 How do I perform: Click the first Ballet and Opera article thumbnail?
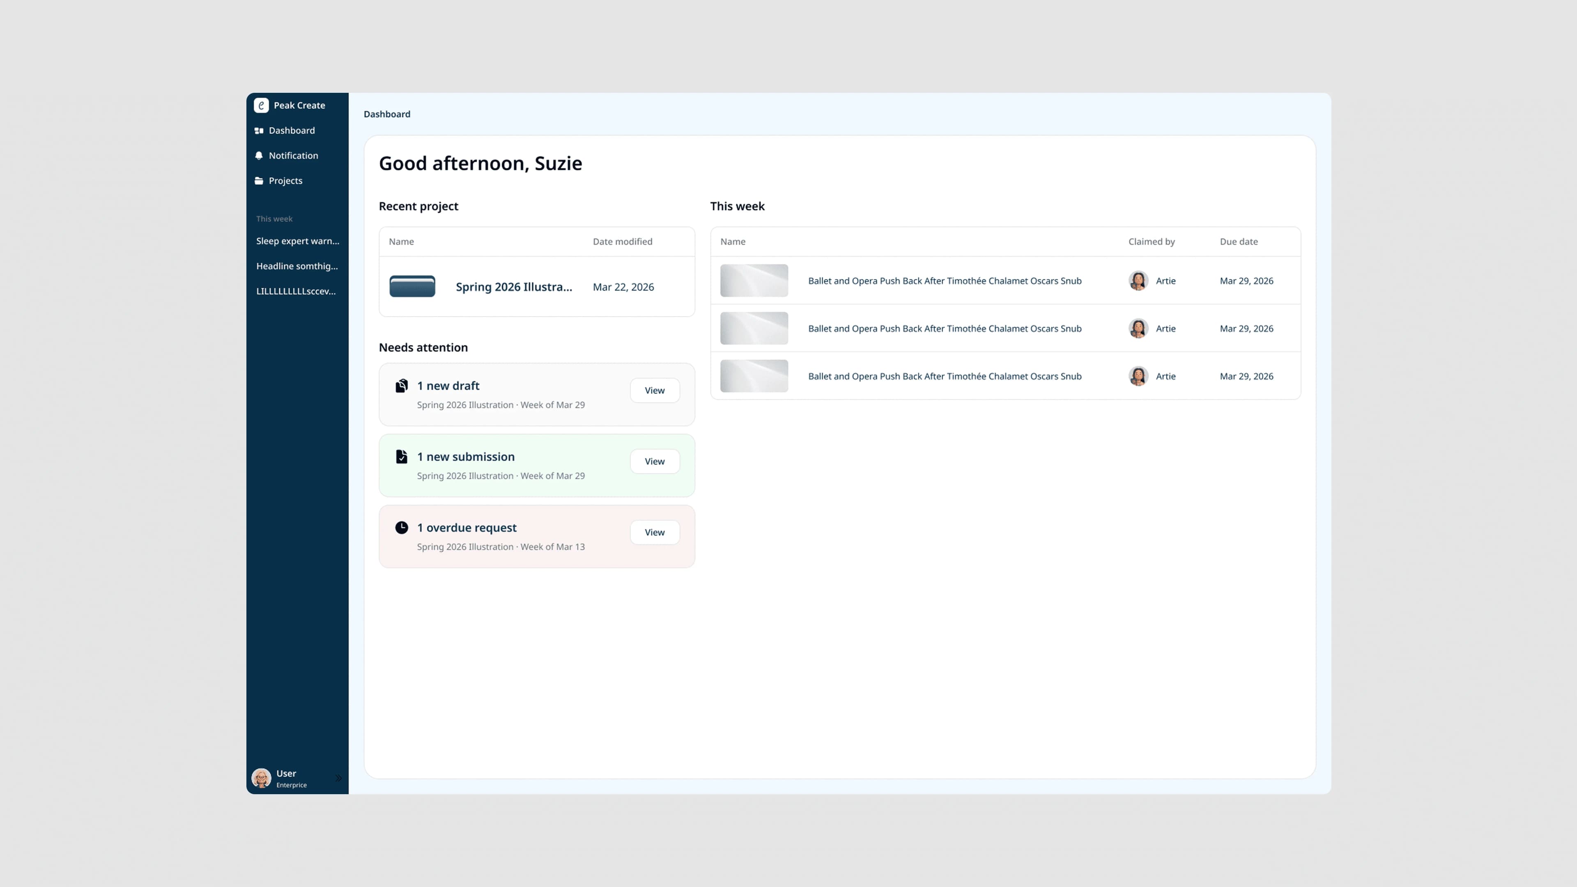pos(754,280)
